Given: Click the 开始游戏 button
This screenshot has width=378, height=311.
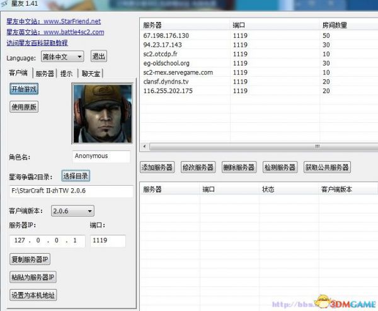Looking at the screenshot, I should click(x=24, y=89).
